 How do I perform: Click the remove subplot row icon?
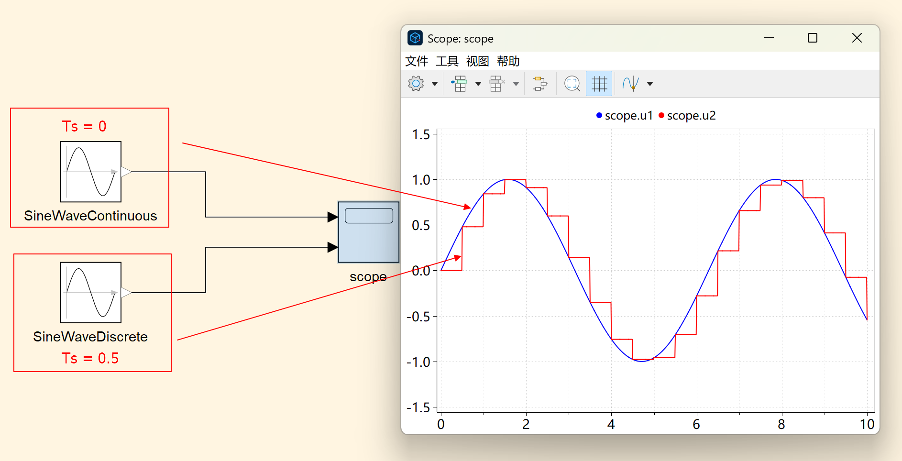(x=496, y=84)
